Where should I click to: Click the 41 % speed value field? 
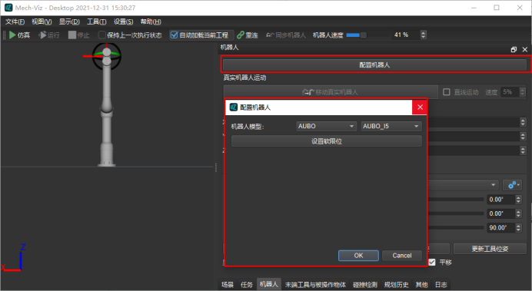pos(406,35)
